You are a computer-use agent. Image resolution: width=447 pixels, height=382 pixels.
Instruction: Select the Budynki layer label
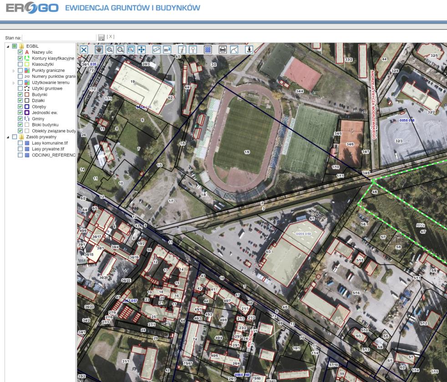pos(40,95)
